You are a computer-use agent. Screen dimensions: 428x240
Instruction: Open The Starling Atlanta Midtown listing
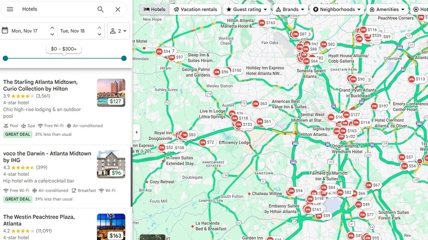[x=41, y=85]
